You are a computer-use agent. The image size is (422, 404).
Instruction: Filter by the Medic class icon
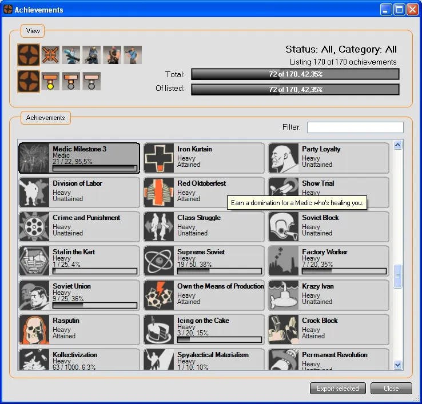[x=71, y=55]
